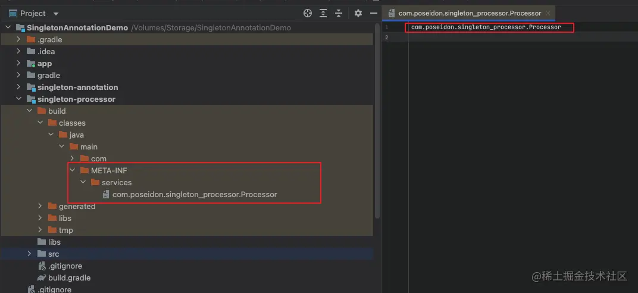Open the Project view mode dropdown
Image resolution: width=638 pixels, height=293 pixels.
(x=56, y=14)
